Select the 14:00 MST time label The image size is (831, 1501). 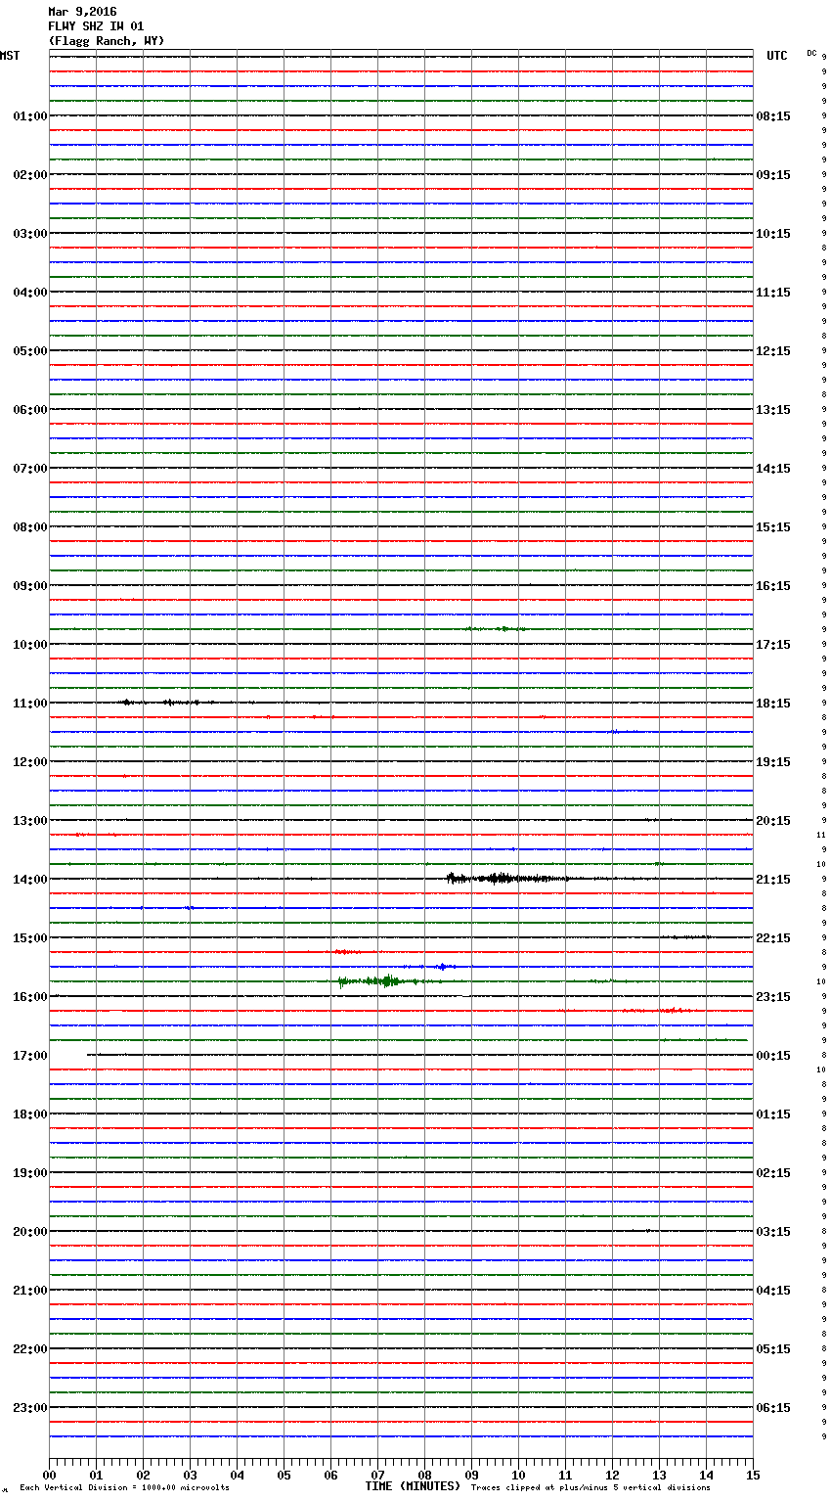tap(29, 880)
